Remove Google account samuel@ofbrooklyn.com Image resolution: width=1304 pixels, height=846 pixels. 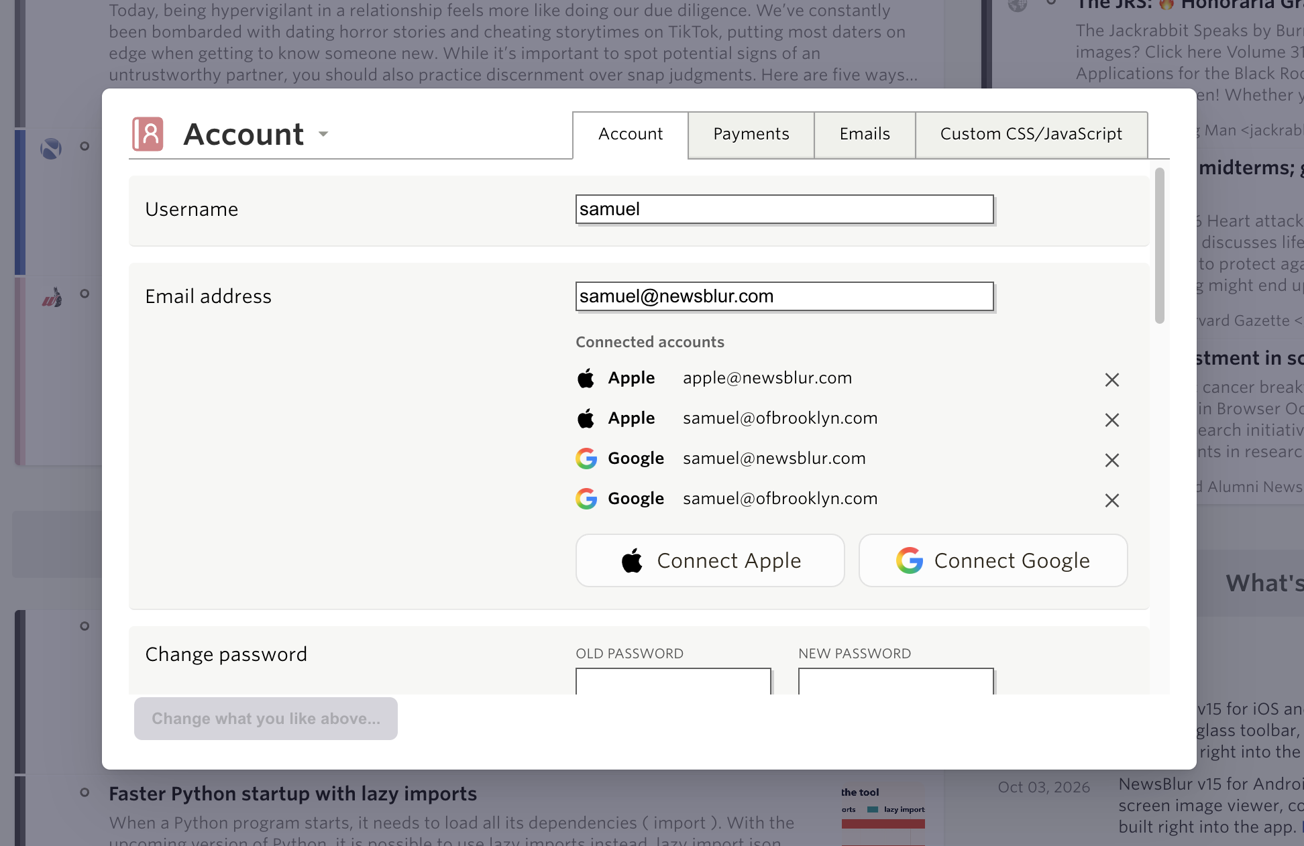click(x=1111, y=500)
